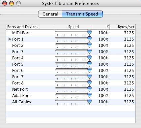Click the 100% value for Port 4
The image size is (141, 128).
[x=103, y=58]
